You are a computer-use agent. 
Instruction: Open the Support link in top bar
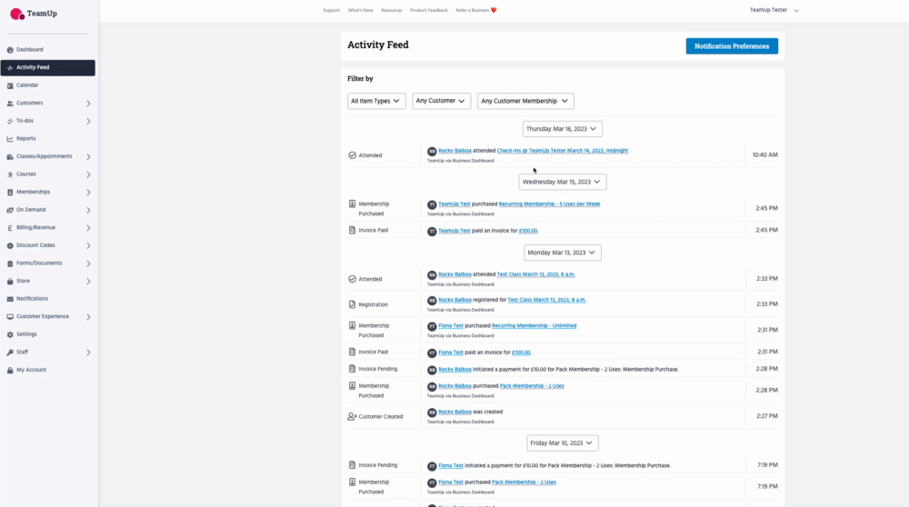331,10
